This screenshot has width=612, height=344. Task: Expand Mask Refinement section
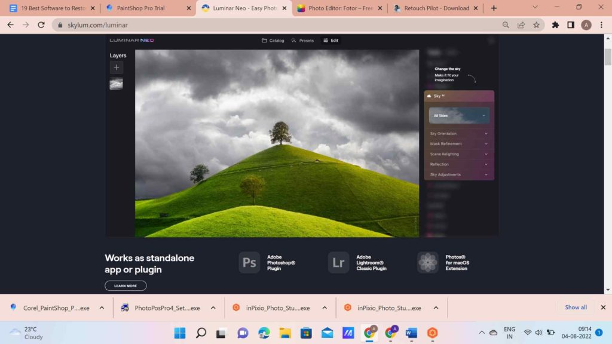[459, 143]
